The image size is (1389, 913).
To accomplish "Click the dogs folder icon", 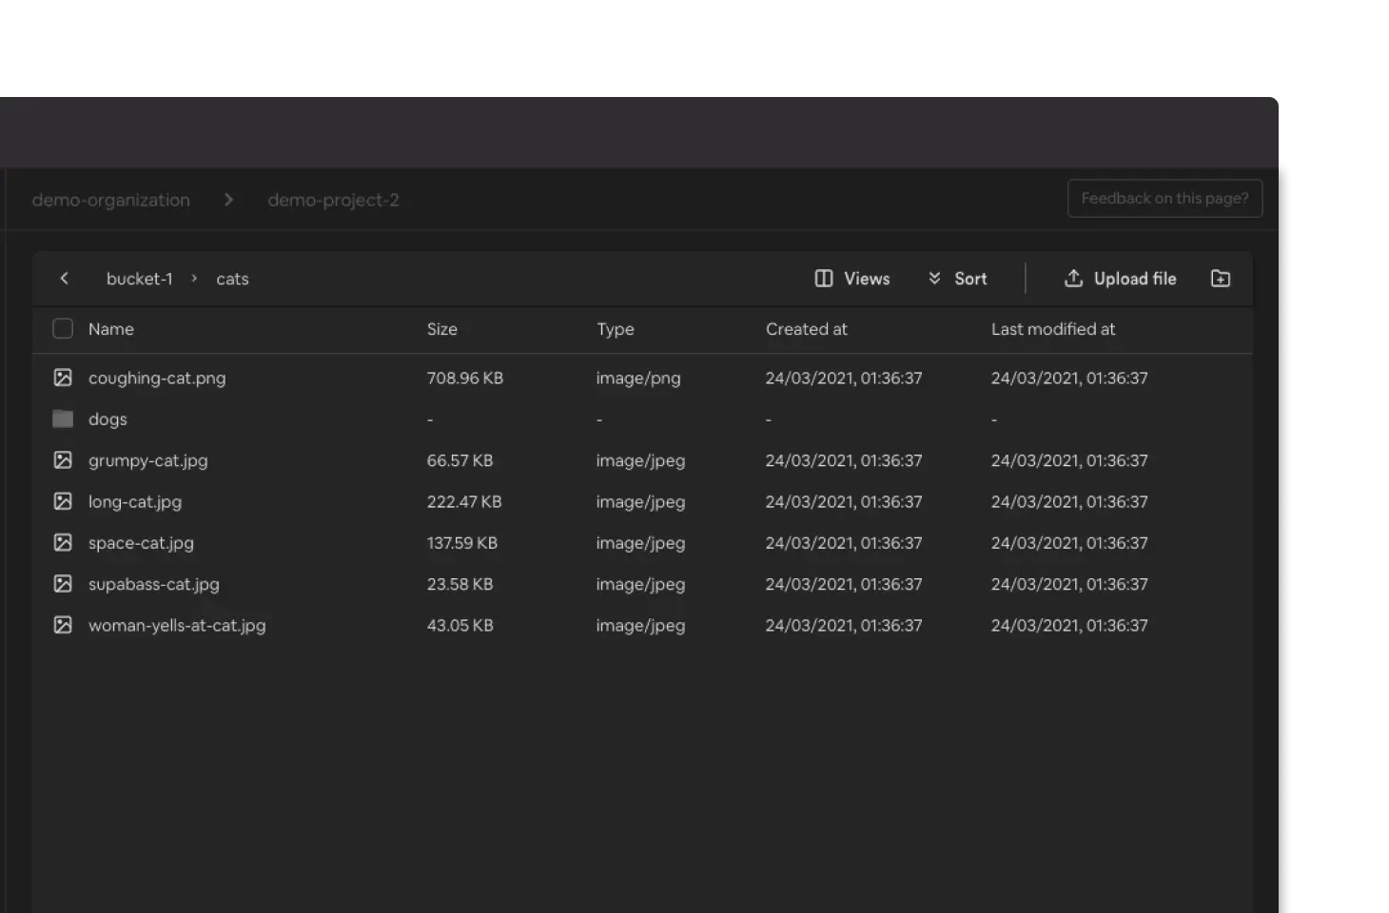I will [x=63, y=419].
